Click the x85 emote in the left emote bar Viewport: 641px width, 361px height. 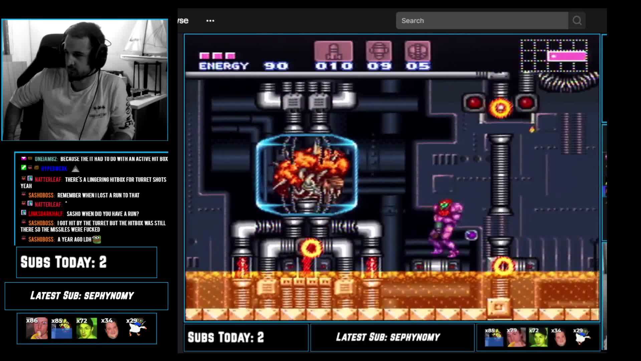point(61,328)
